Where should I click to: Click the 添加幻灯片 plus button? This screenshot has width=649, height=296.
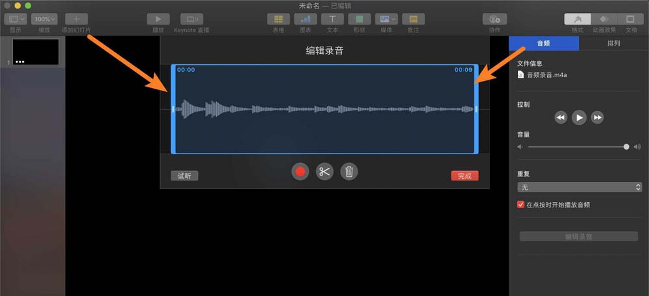tap(77, 19)
